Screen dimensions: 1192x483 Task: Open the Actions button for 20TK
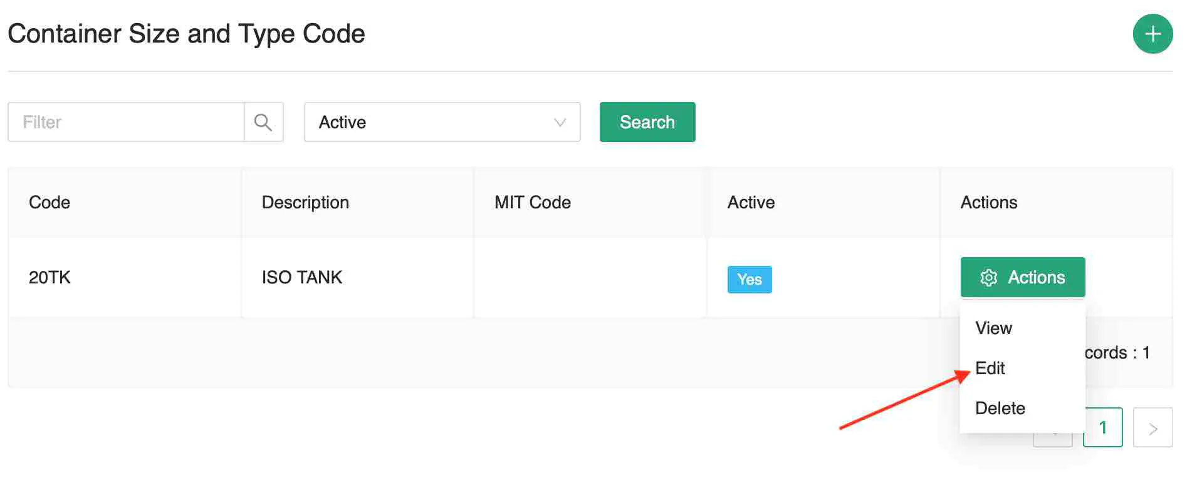1022,277
